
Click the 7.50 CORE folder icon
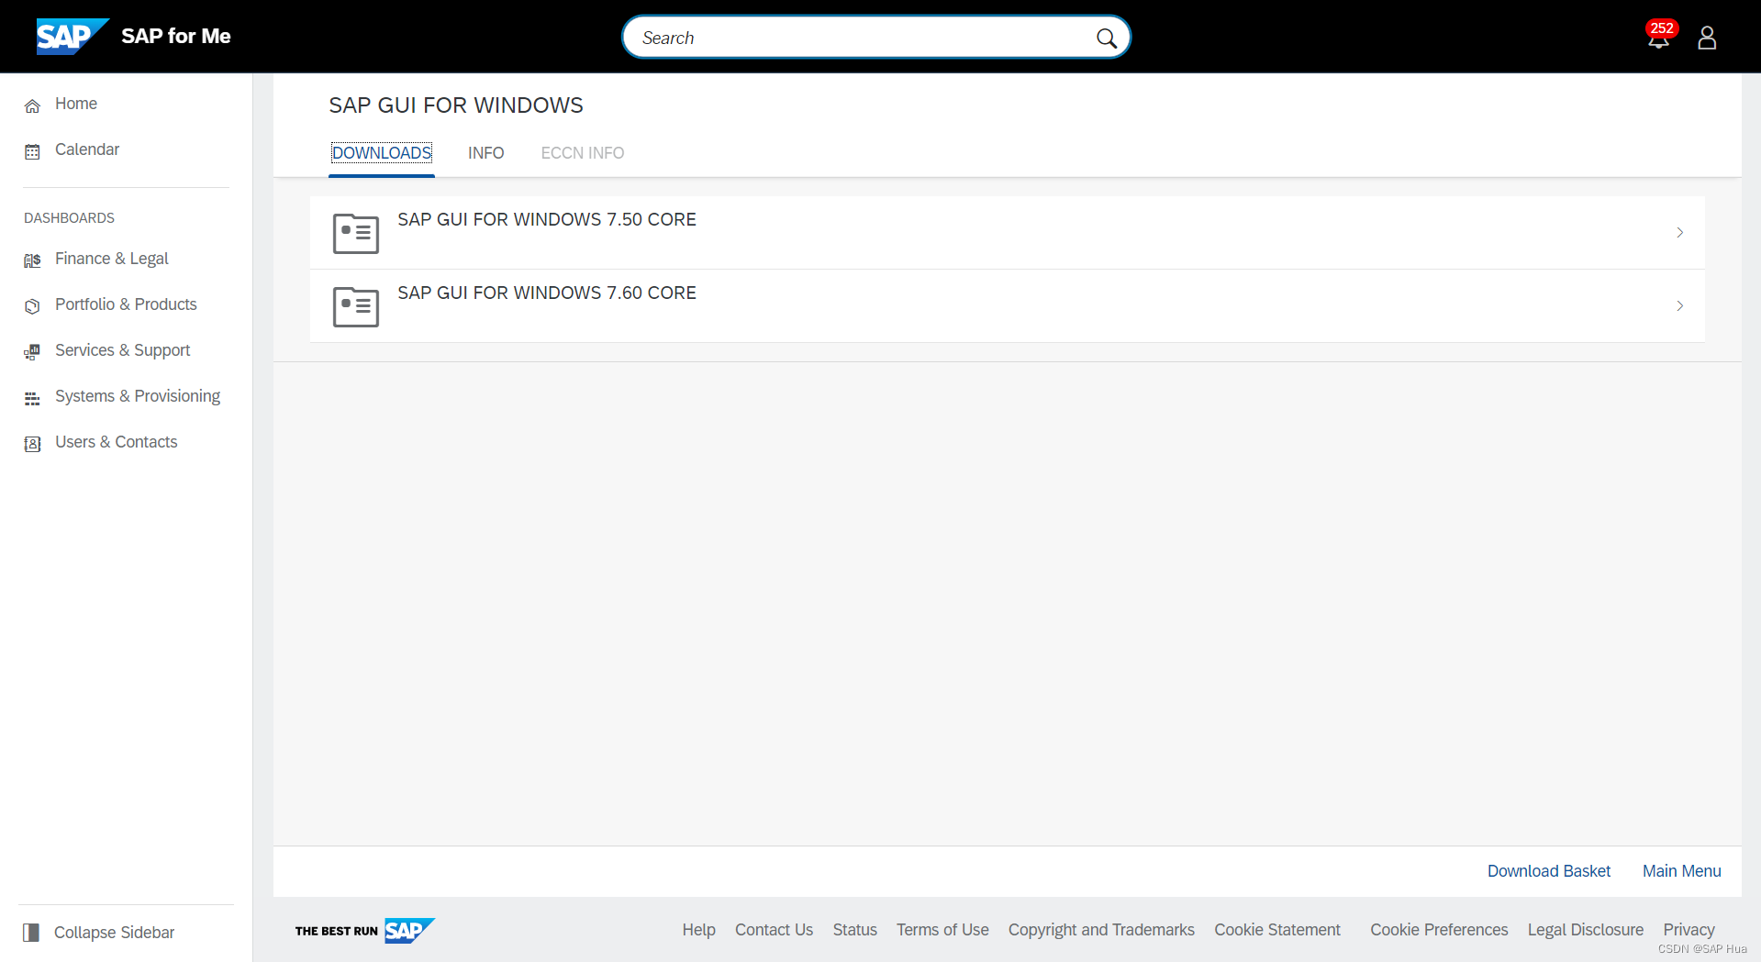[x=356, y=233]
